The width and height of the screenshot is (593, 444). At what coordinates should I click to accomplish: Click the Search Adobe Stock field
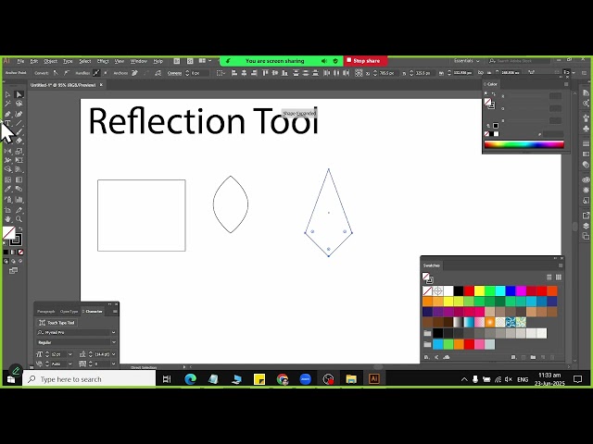(x=519, y=61)
